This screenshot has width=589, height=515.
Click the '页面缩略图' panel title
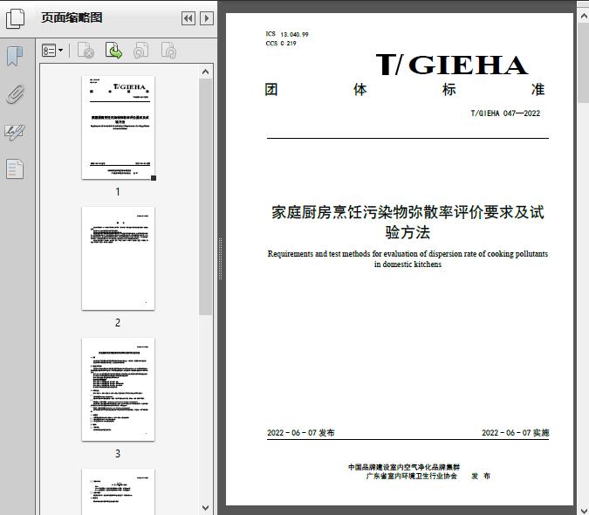click(72, 17)
